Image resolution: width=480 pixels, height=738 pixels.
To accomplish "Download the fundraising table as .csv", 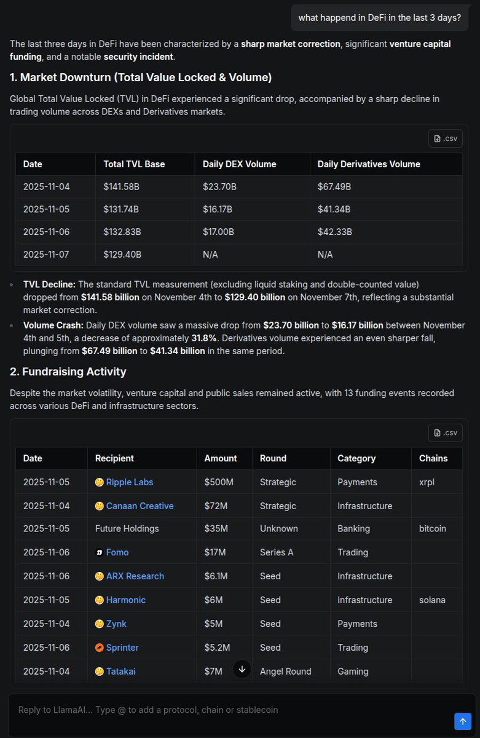I will point(445,432).
